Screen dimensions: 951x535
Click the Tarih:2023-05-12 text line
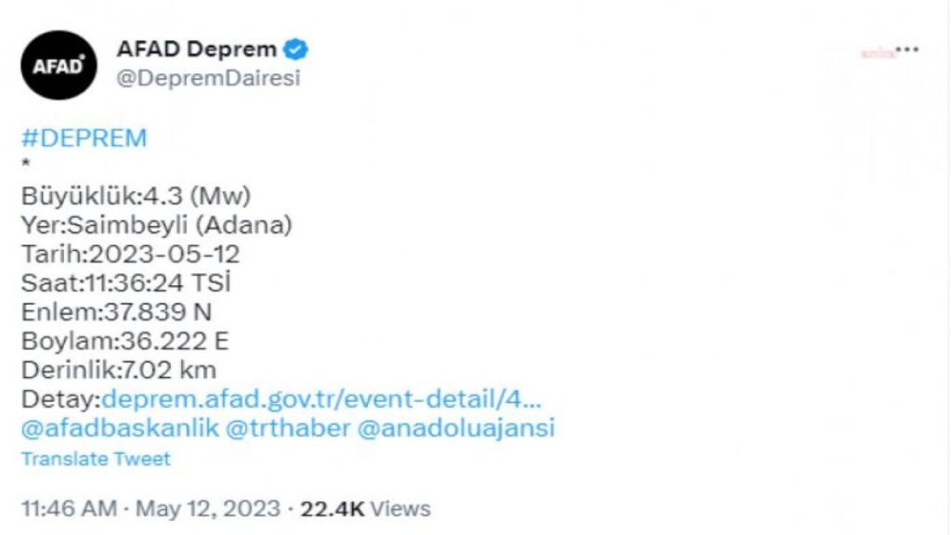(130, 254)
